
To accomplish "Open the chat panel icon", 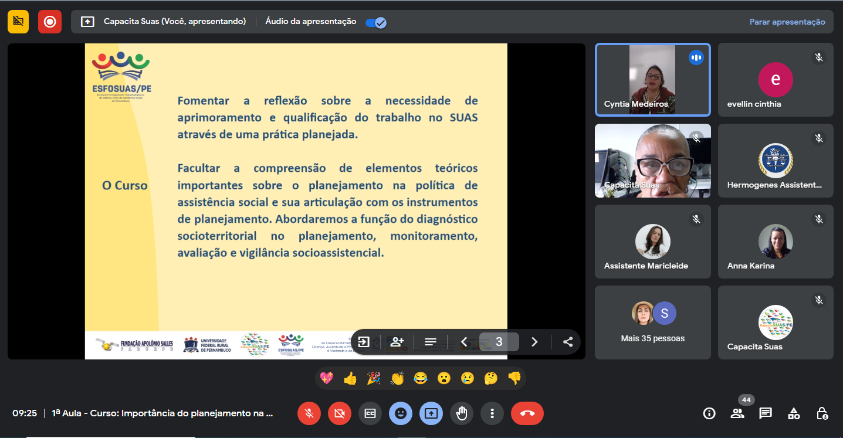I will (766, 413).
